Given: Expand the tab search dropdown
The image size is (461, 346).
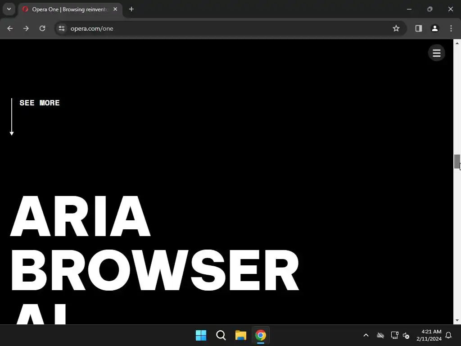Looking at the screenshot, I should tap(9, 9).
